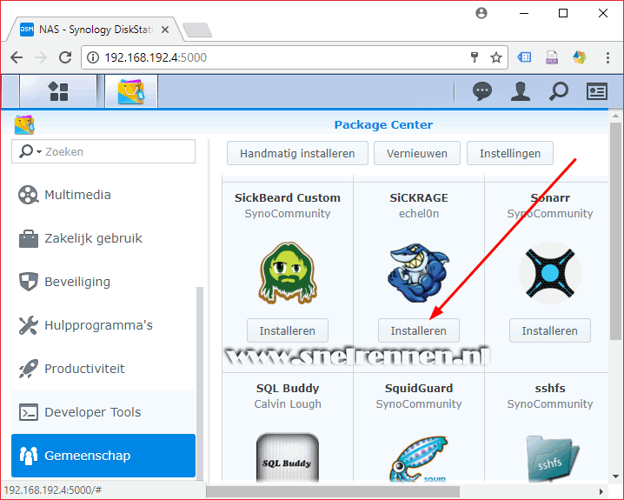Select Multimedia category
The width and height of the screenshot is (624, 500).
(103, 195)
